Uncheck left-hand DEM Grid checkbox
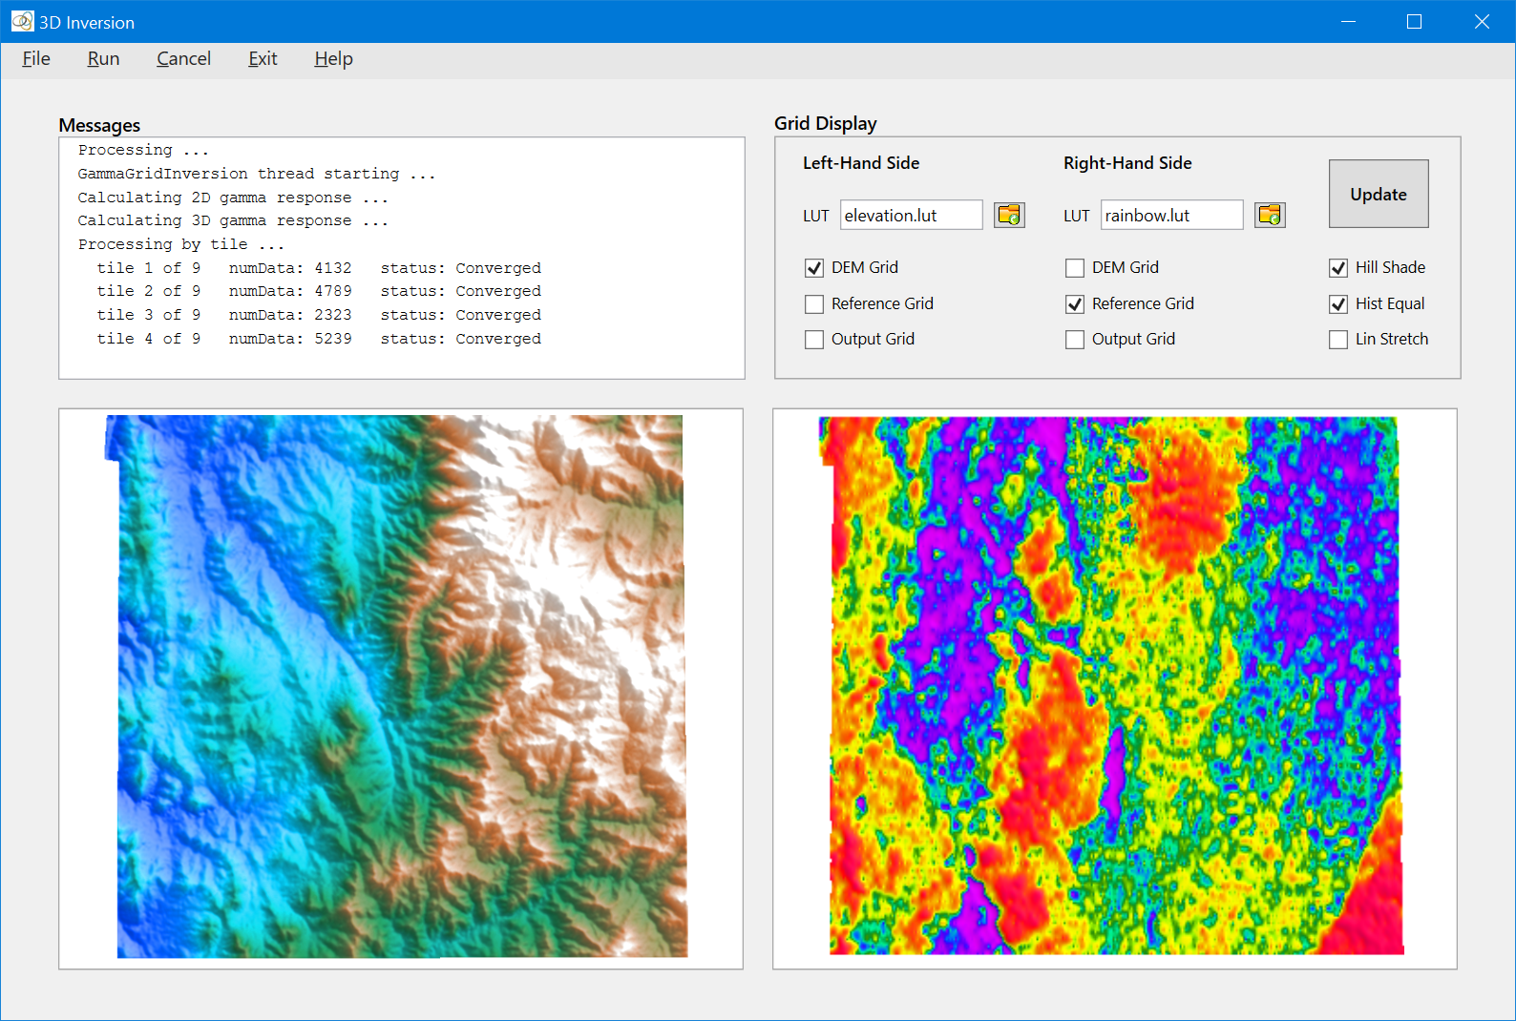 click(x=814, y=268)
